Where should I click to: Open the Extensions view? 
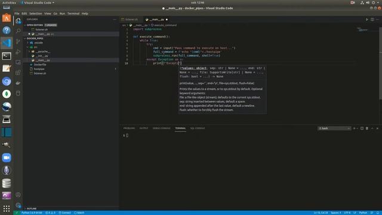point(18,73)
